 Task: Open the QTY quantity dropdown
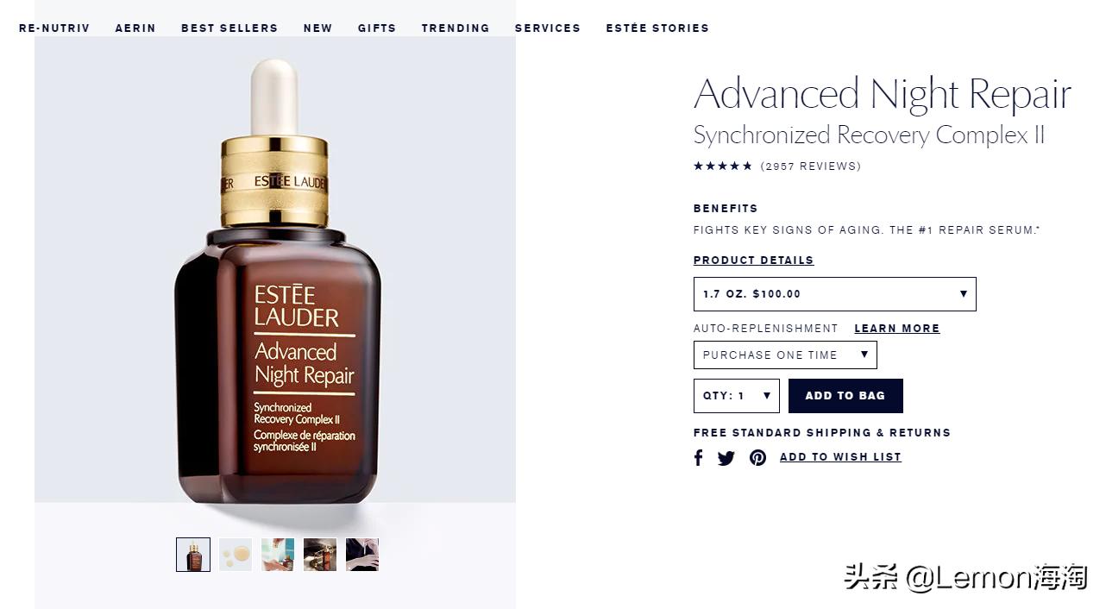(x=737, y=396)
